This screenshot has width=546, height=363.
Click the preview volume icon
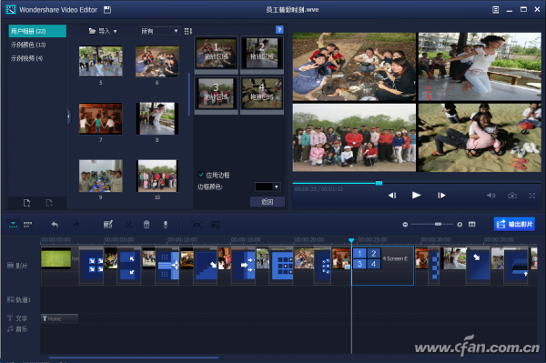pyautogui.click(x=491, y=196)
